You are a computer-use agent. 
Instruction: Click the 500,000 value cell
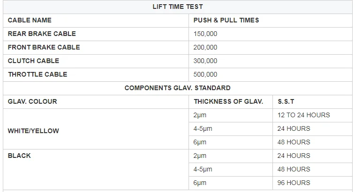point(205,75)
